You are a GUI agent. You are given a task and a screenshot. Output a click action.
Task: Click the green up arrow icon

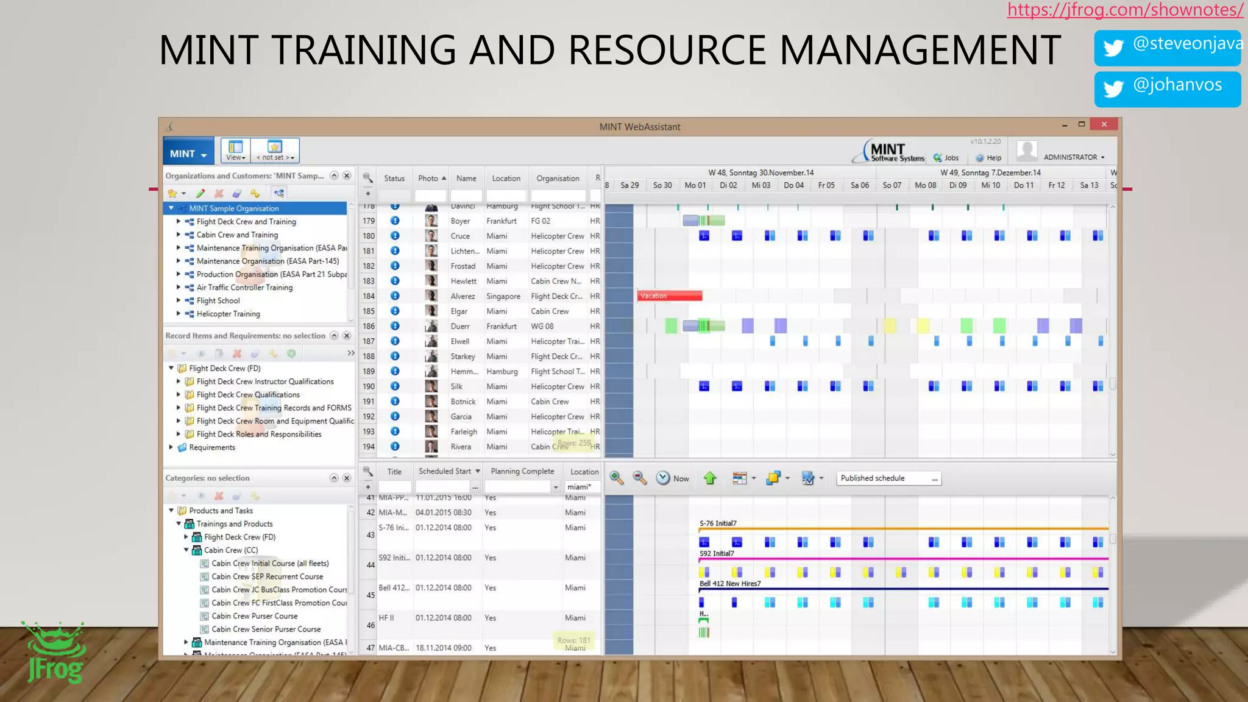(710, 478)
